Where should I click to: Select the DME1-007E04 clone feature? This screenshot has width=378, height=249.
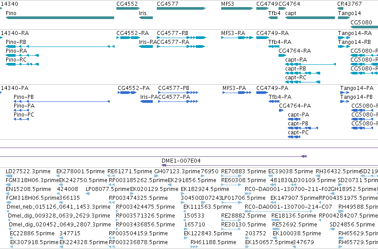(270, 165)
